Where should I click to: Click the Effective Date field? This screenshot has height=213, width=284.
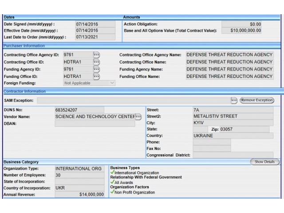(95, 31)
